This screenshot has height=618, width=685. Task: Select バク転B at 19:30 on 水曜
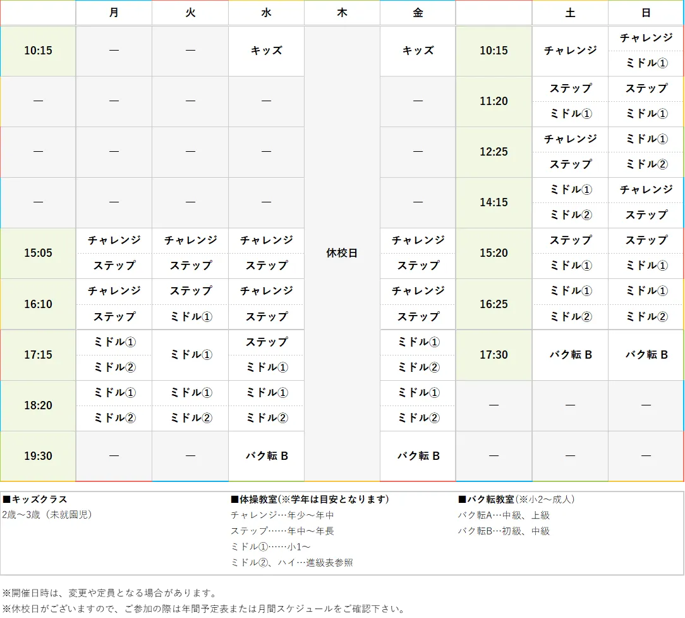tap(265, 456)
